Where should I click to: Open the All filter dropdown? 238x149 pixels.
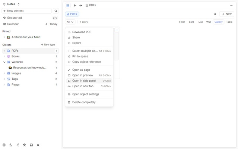coord(70,22)
